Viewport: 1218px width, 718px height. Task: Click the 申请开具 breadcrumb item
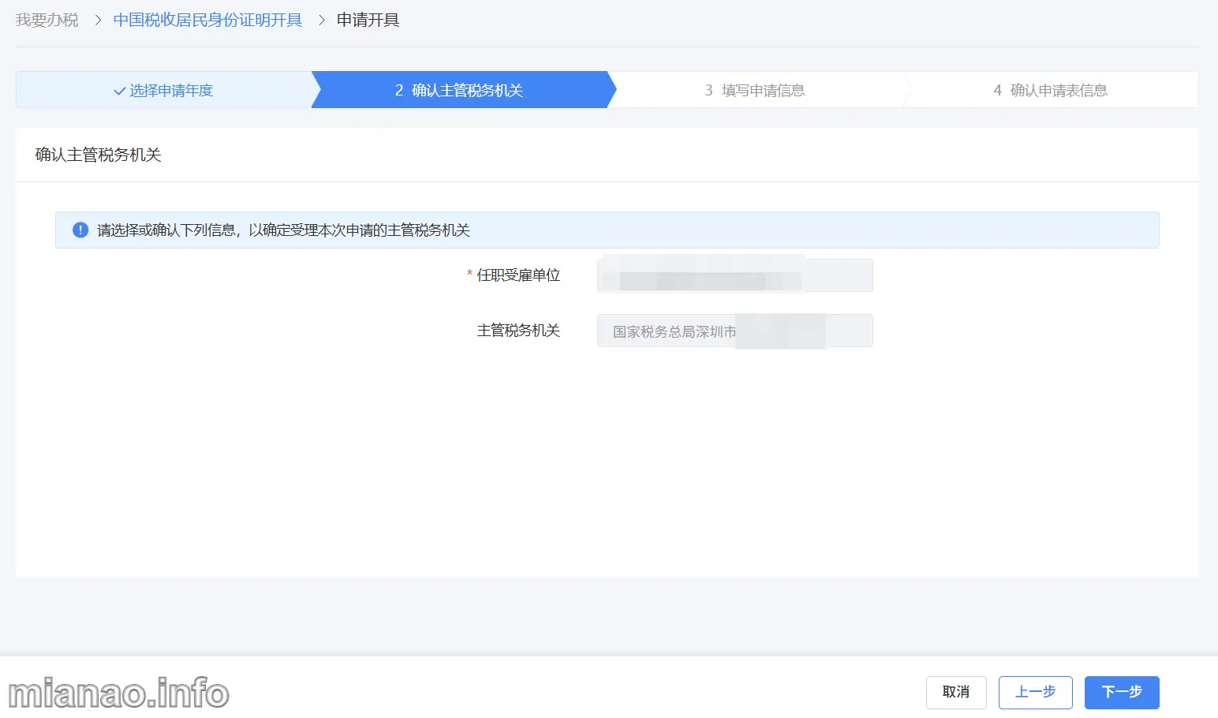(368, 21)
